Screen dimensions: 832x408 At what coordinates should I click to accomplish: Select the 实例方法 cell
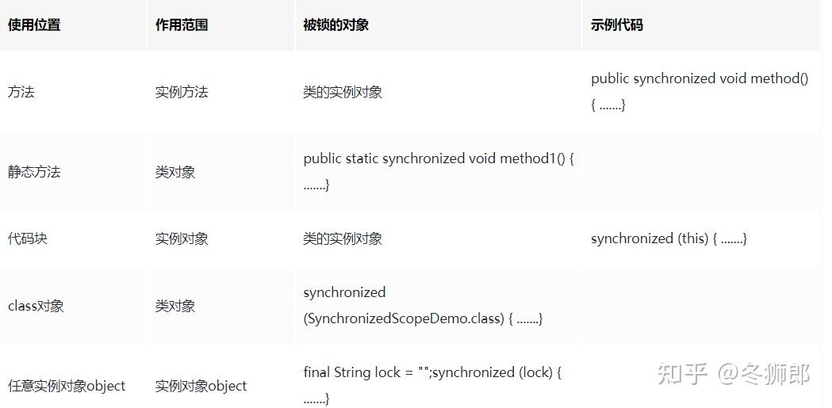182,92
